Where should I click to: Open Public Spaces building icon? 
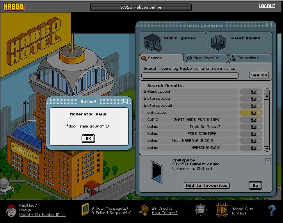[x=153, y=42]
